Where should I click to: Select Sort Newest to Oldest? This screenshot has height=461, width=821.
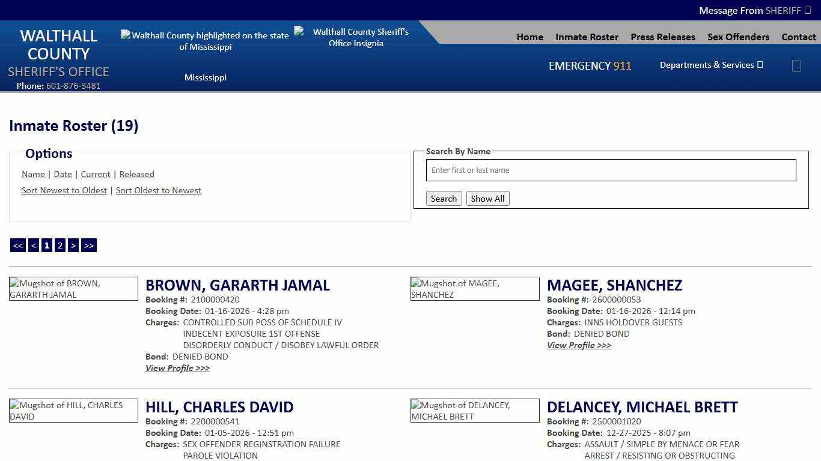(64, 190)
